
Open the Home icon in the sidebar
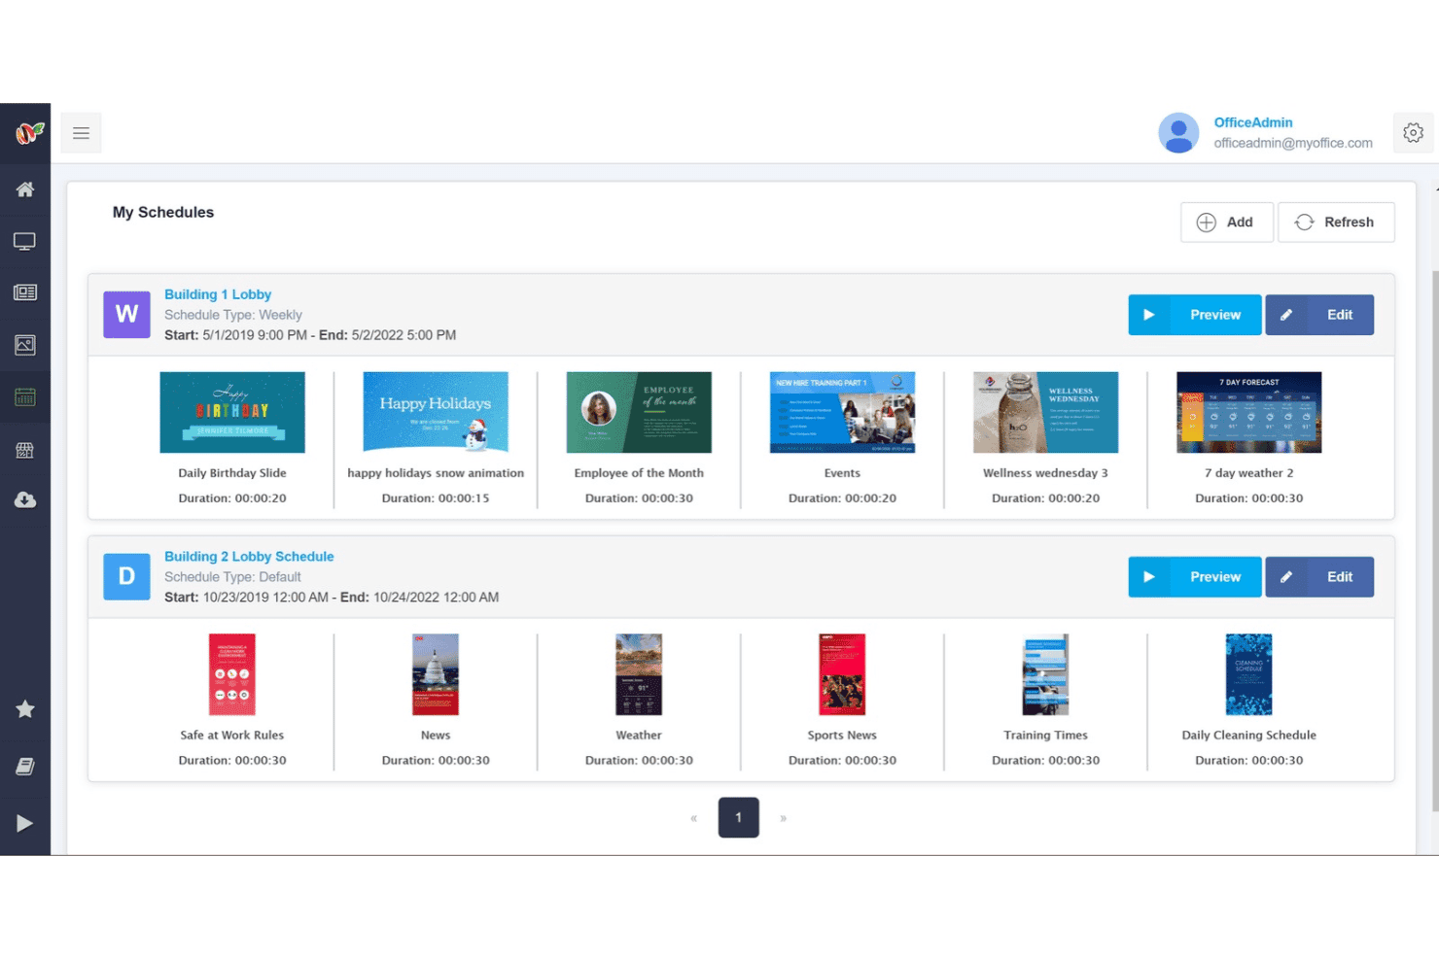(x=25, y=189)
